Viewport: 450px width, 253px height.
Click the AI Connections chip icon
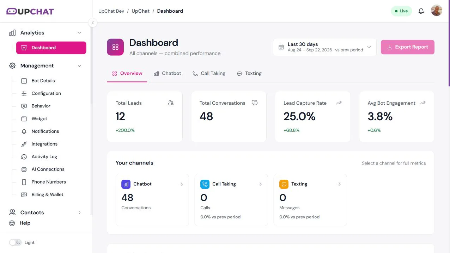24,169
